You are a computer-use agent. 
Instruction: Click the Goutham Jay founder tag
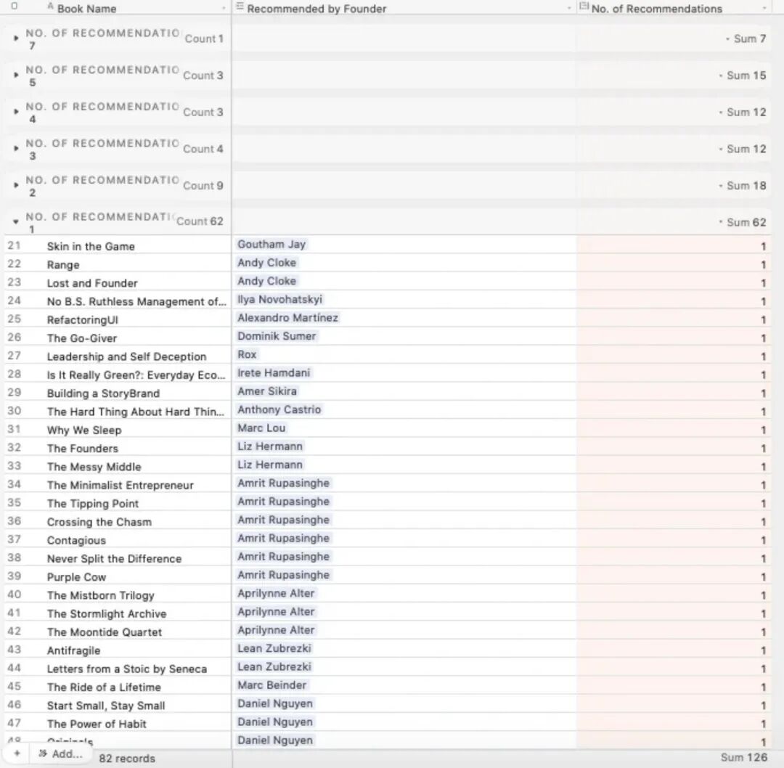(x=271, y=244)
